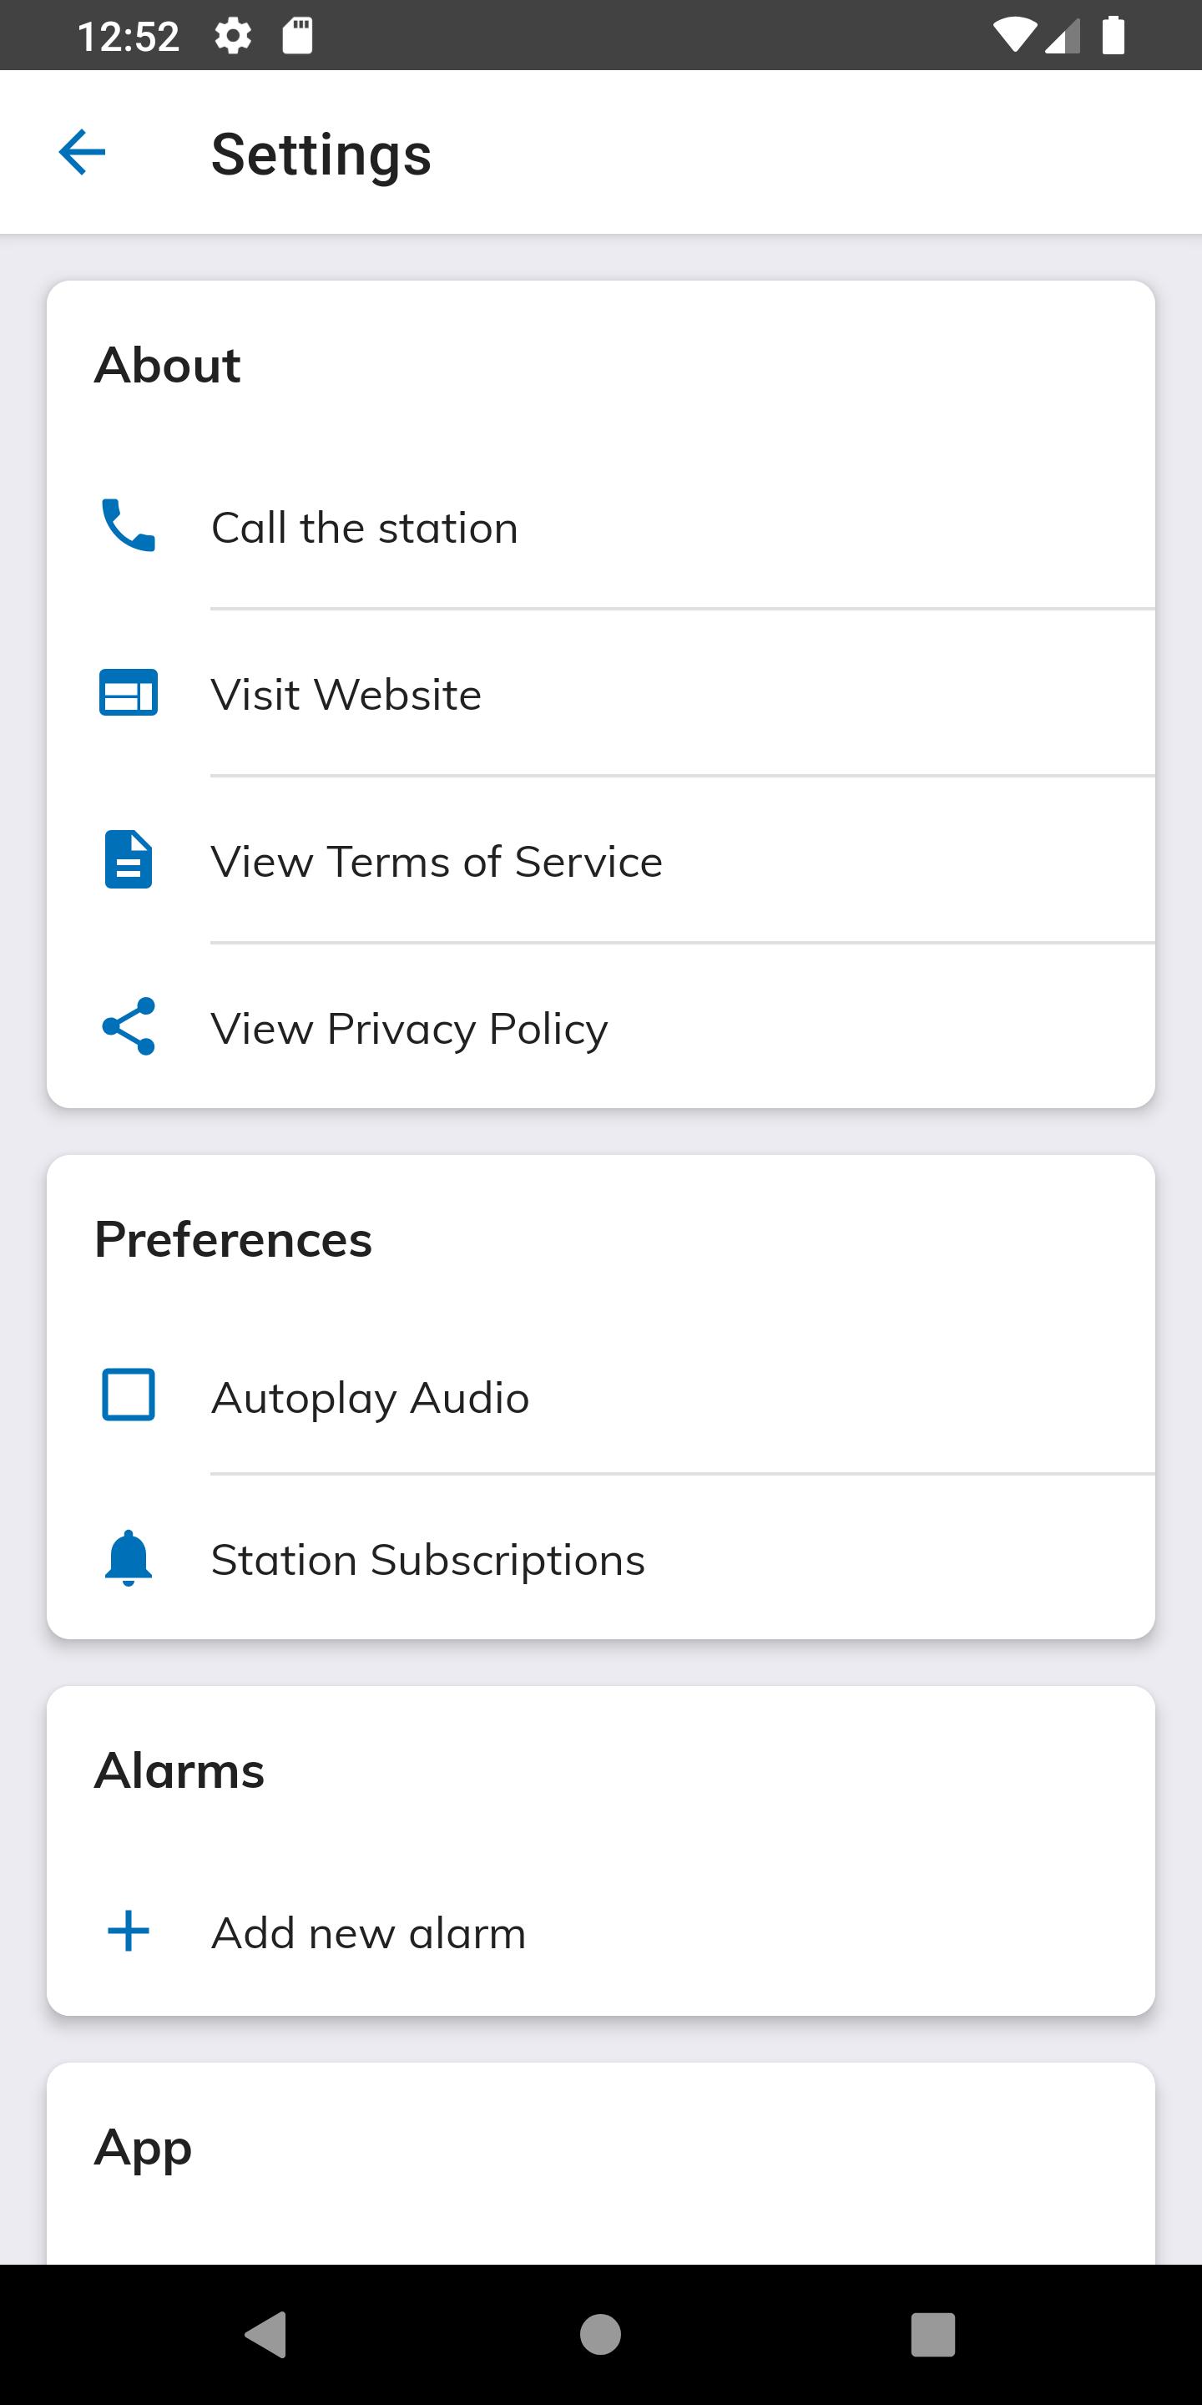
Task: Tap the plus icon to add alarm
Action: click(x=129, y=1931)
